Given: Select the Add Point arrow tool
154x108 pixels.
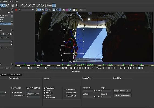Looking at the screenshot, I should point(8,5).
